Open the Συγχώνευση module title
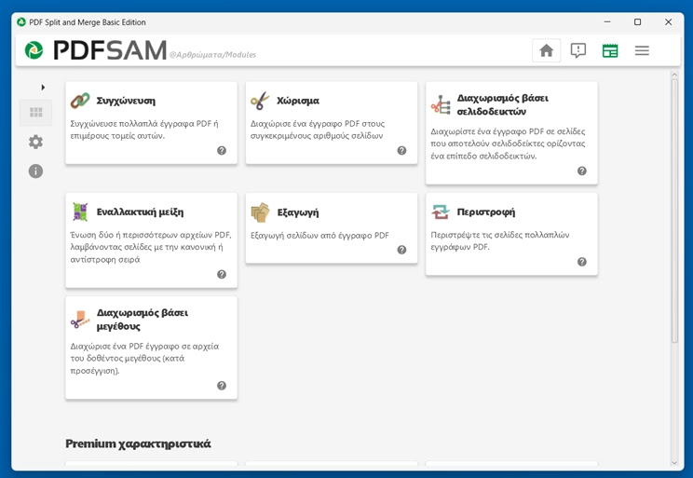The height and width of the screenshot is (478, 693). click(126, 101)
